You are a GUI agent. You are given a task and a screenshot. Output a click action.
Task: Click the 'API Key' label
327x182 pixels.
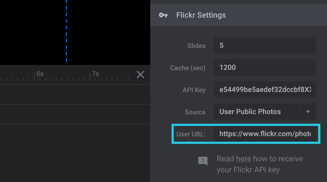[x=194, y=90]
